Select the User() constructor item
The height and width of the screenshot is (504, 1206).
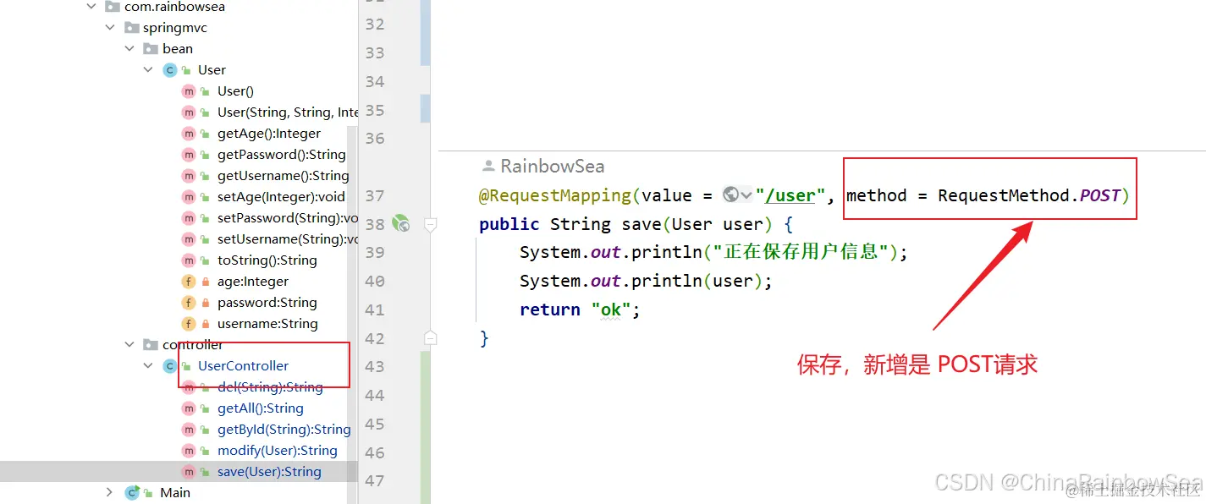click(235, 91)
